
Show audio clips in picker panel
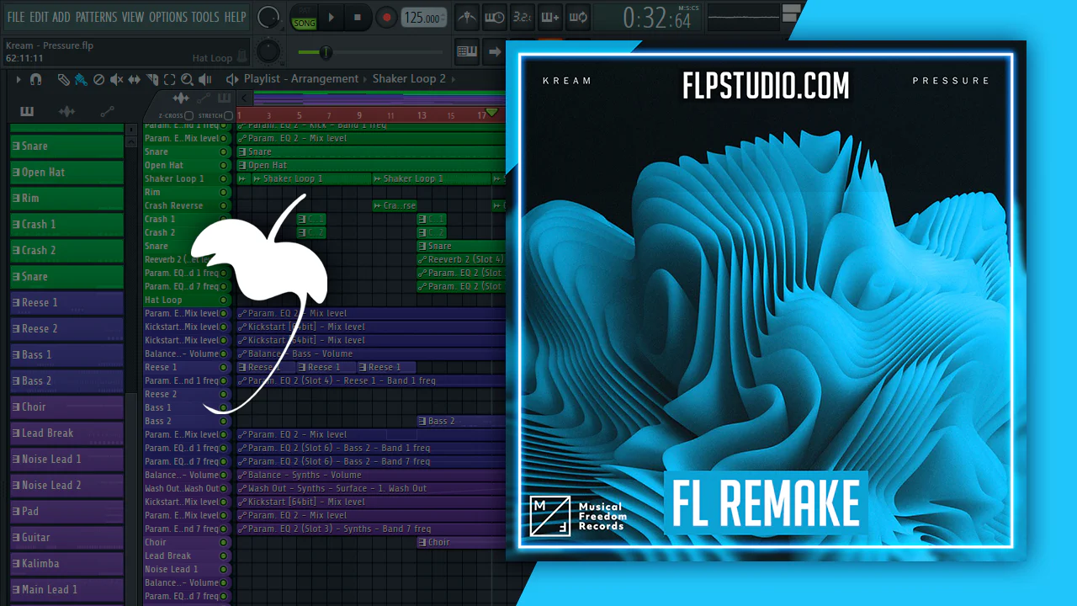coord(67,111)
